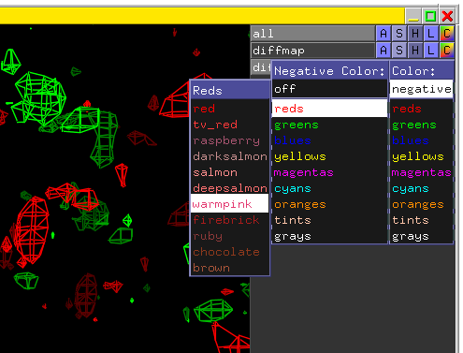This screenshot has height=353, width=463.
Task: Pick salmon in the Reds list
Action: point(230,172)
